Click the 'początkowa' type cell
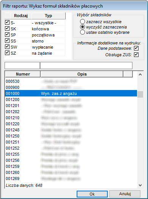The width and height of the screenshot is (148, 199). [x=48, y=35]
